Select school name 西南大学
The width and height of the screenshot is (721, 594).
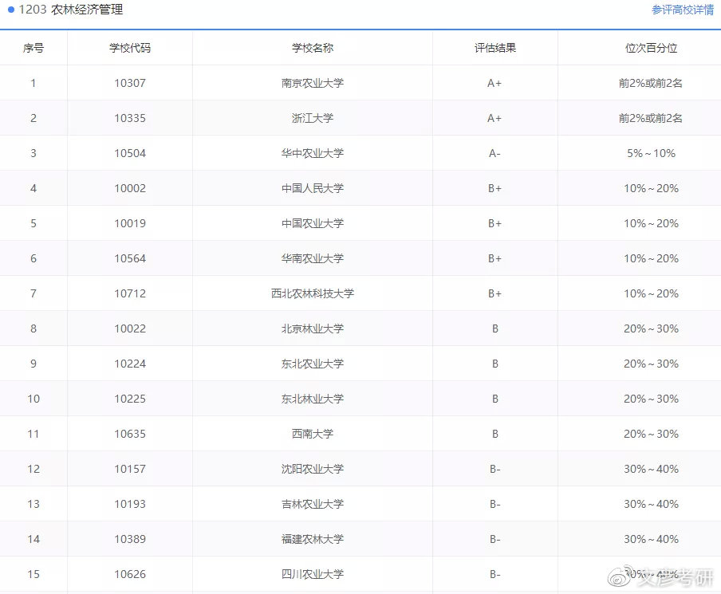pos(313,434)
